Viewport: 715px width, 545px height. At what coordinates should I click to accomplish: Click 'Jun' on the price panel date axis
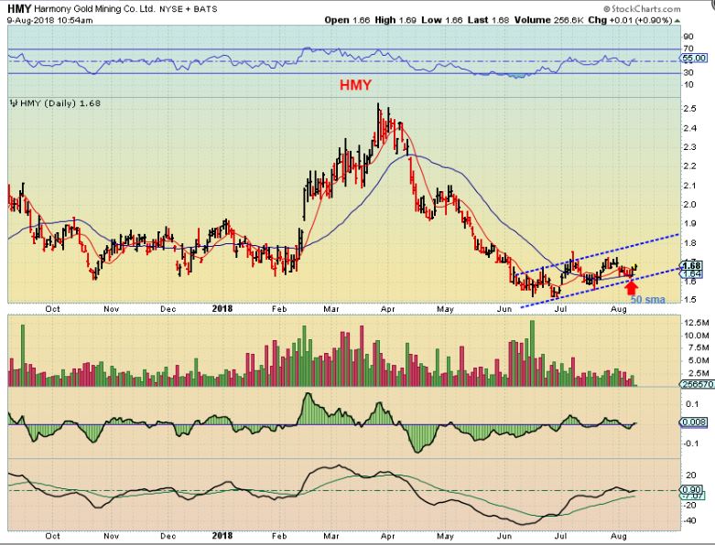(x=504, y=309)
